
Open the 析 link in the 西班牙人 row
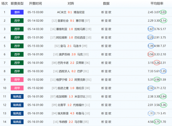click(103, 71)
